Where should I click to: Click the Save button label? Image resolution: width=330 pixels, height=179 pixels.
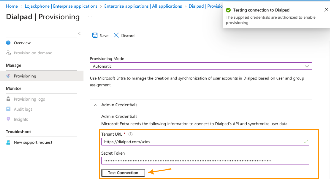[x=104, y=36]
